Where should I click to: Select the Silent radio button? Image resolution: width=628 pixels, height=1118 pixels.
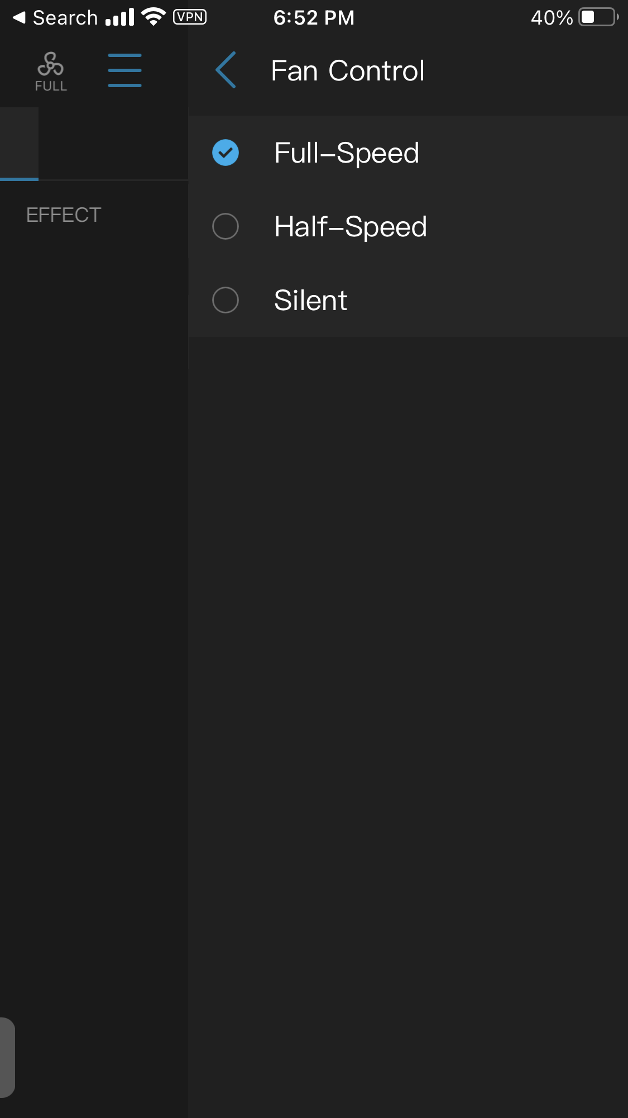226,300
